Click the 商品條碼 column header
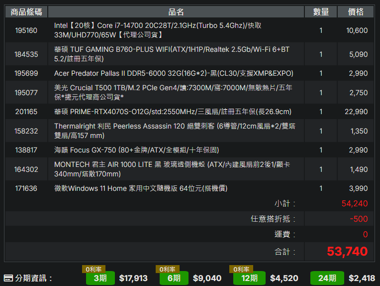The width and height of the screenshot is (380, 286). [26, 11]
